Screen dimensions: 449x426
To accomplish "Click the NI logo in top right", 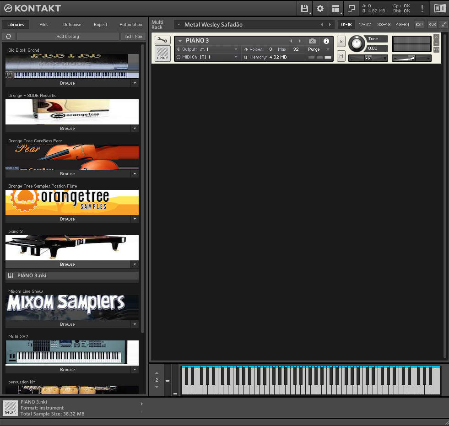I will pos(439,8).
